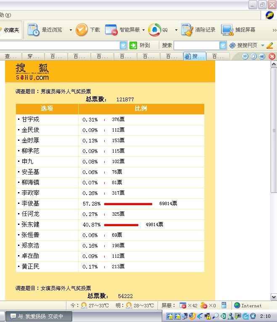Select the 穿... browser tab
The height and width of the screenshot is (322, 277).
tap(33, 56)
